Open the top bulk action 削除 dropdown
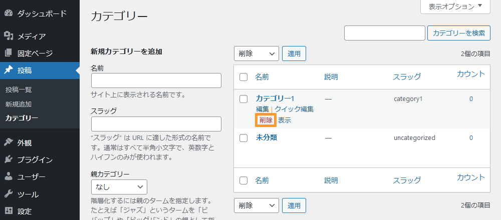 pyautogui.click(x=257, y=53)
